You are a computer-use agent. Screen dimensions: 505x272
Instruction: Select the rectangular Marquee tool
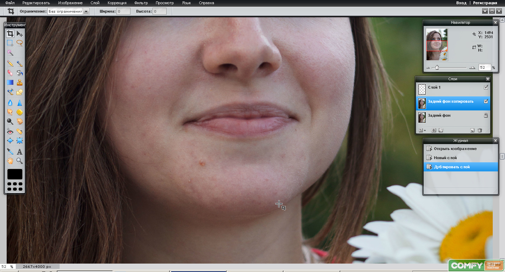click(x=10, y=43)
